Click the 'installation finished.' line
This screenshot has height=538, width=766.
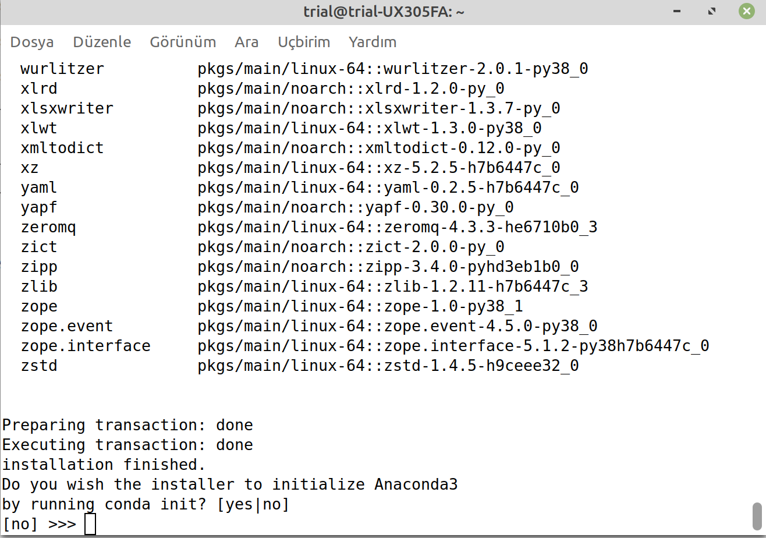click(104, 465)
